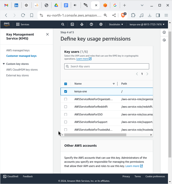This screenshot has width=172, height=184.
Task: Go to previous page of key users
Action: [x=137, y=74]
